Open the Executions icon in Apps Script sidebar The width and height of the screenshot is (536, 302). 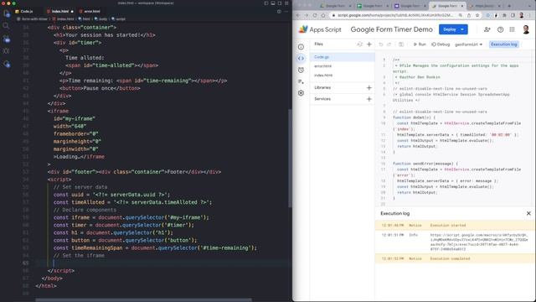pos(301,81)
